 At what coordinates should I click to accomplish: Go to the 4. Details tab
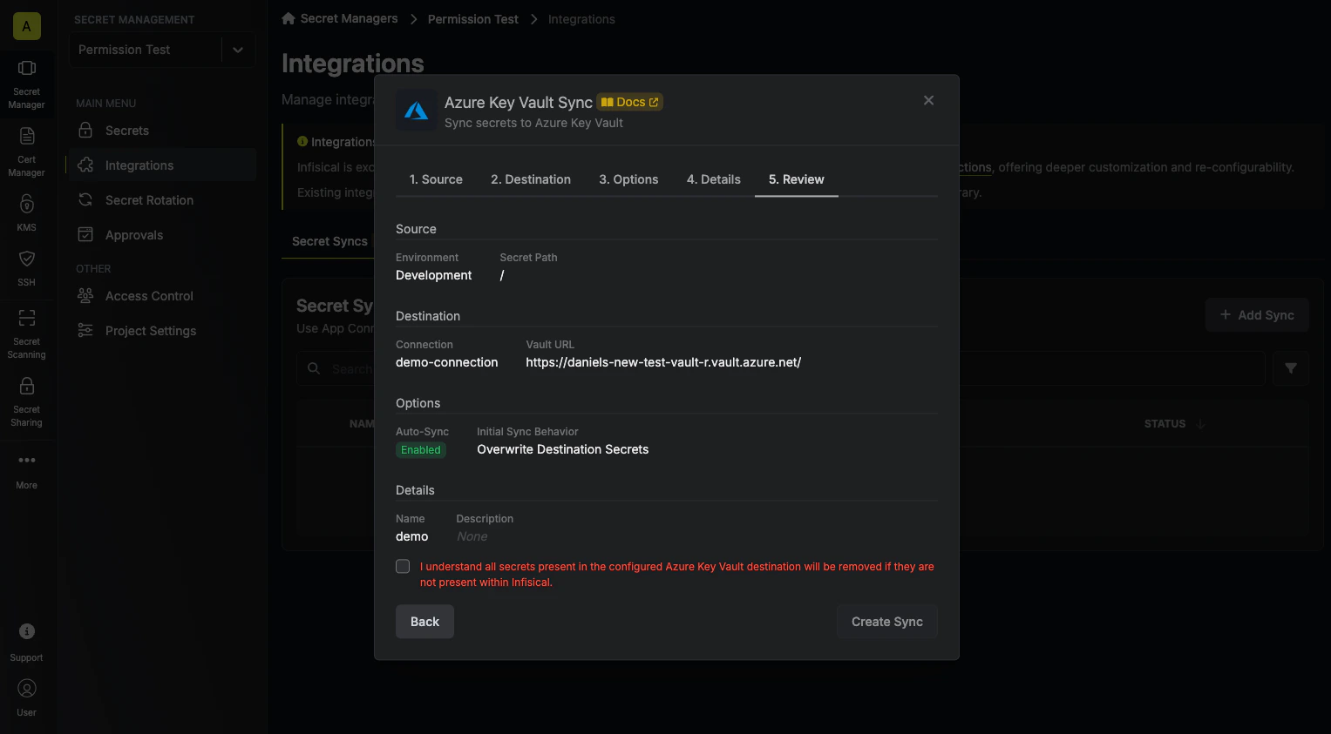(714, 179)
